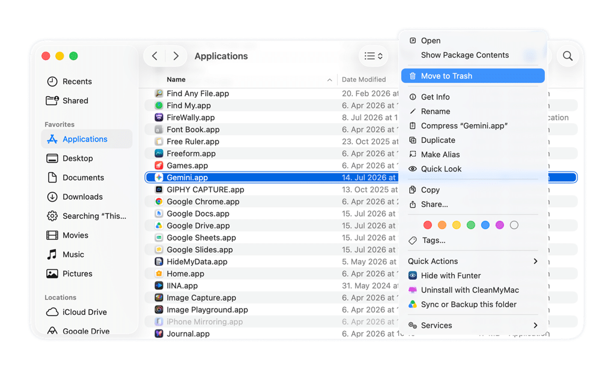The image size is (614, 369).
Task: Click the Freeform.app icon
Action: coord(159,153)
